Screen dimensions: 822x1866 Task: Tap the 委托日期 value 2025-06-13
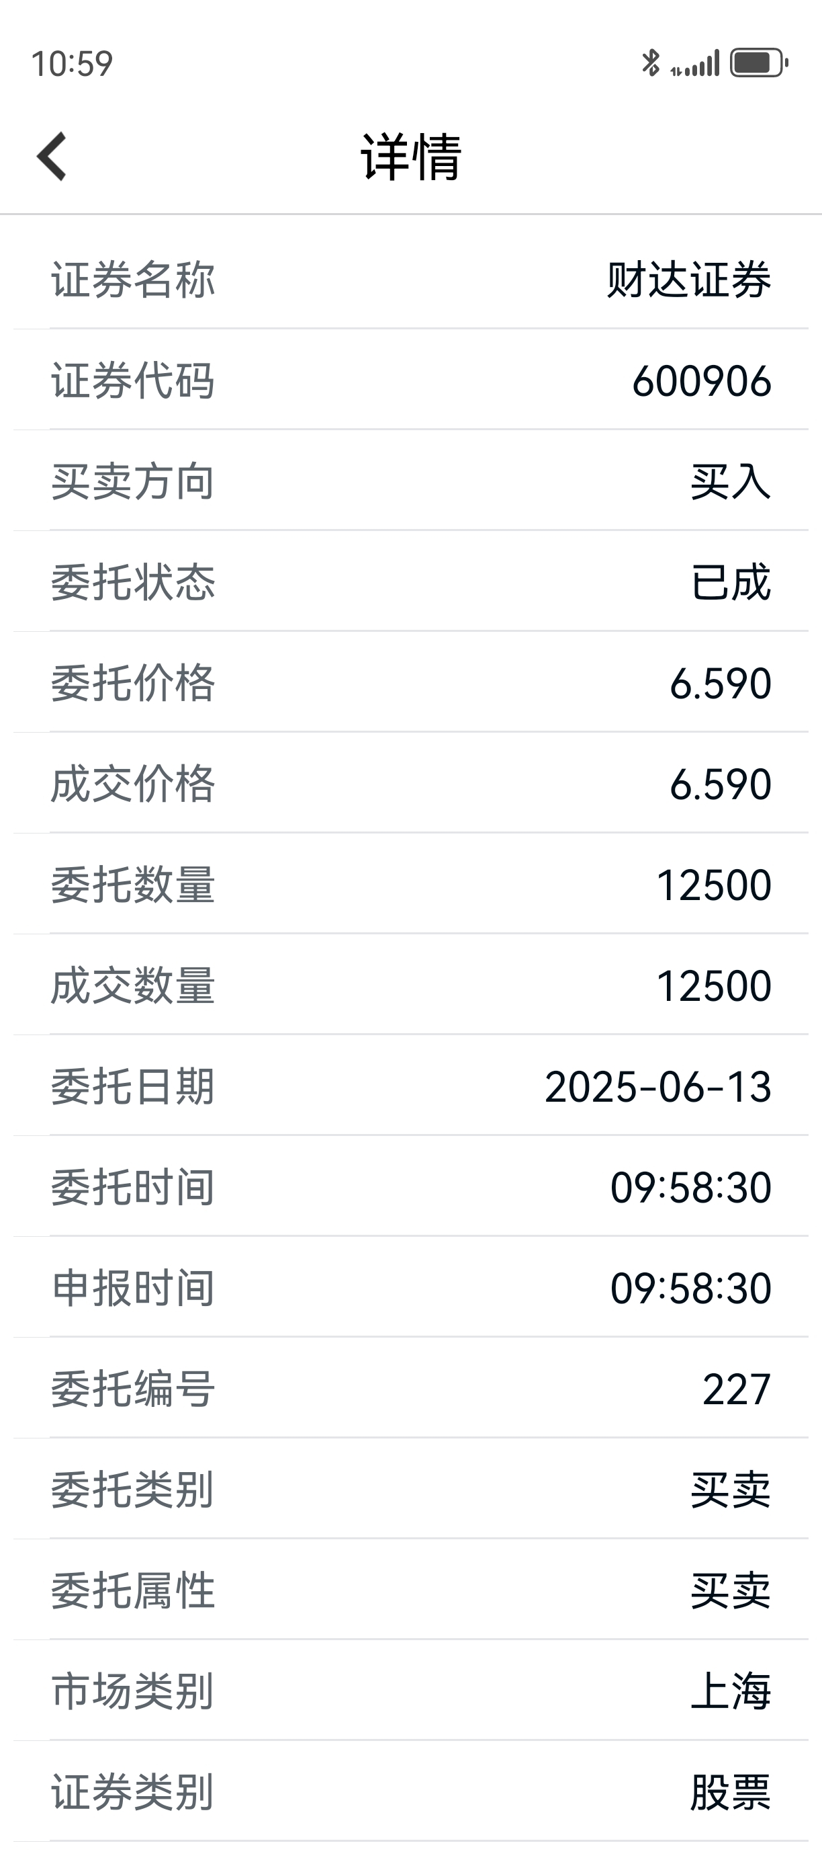click(657, 1086)
